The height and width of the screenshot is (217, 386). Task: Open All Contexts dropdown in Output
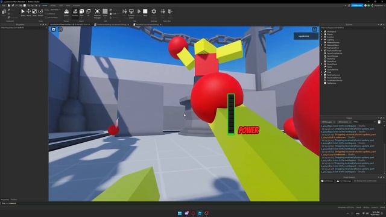point(344,122)
